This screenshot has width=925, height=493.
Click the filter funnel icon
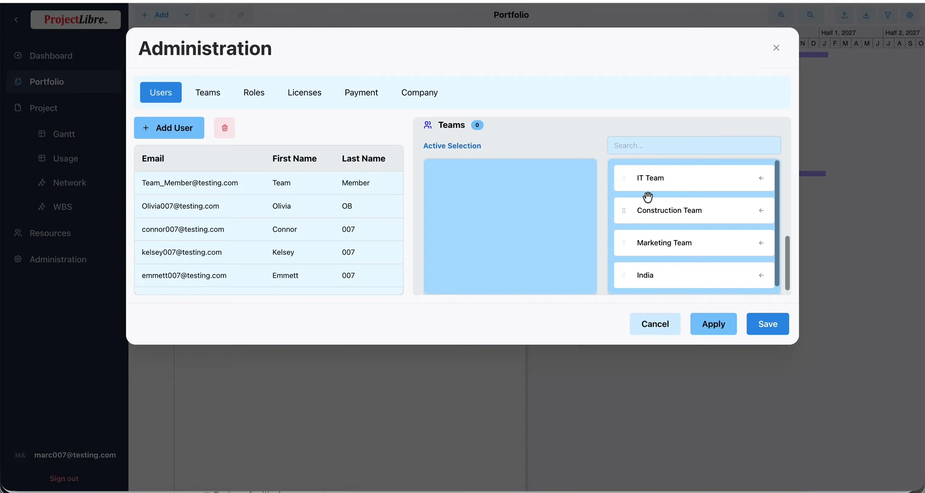[x=888, y=15]
